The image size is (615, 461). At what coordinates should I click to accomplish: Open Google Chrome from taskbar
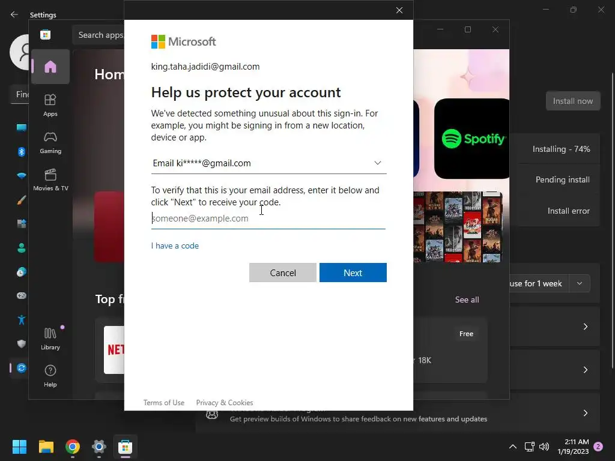point(73,447)
